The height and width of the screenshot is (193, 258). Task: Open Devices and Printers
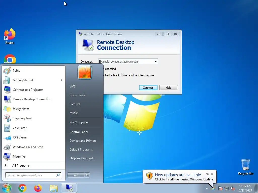83,141
